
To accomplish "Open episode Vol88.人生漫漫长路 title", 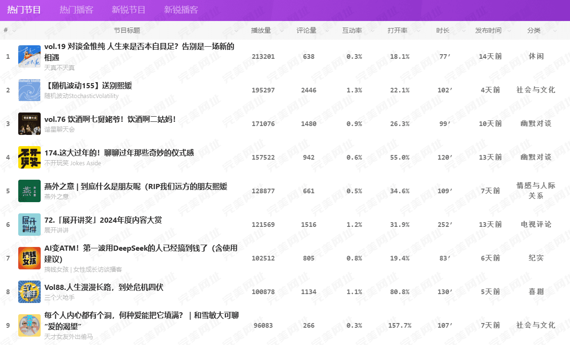I will 104,287.
